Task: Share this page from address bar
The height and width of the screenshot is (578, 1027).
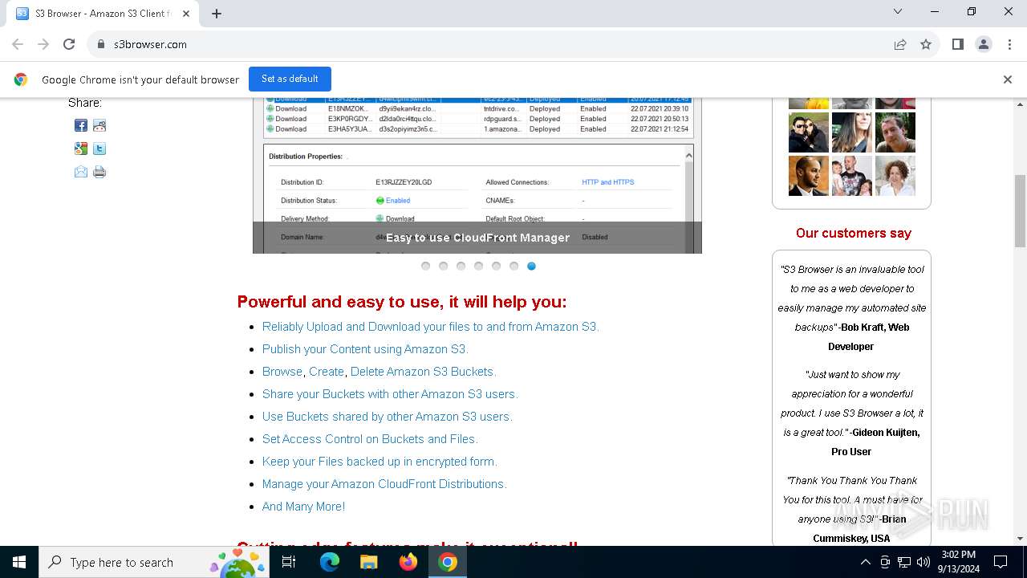Action: (x=900, y=44)
